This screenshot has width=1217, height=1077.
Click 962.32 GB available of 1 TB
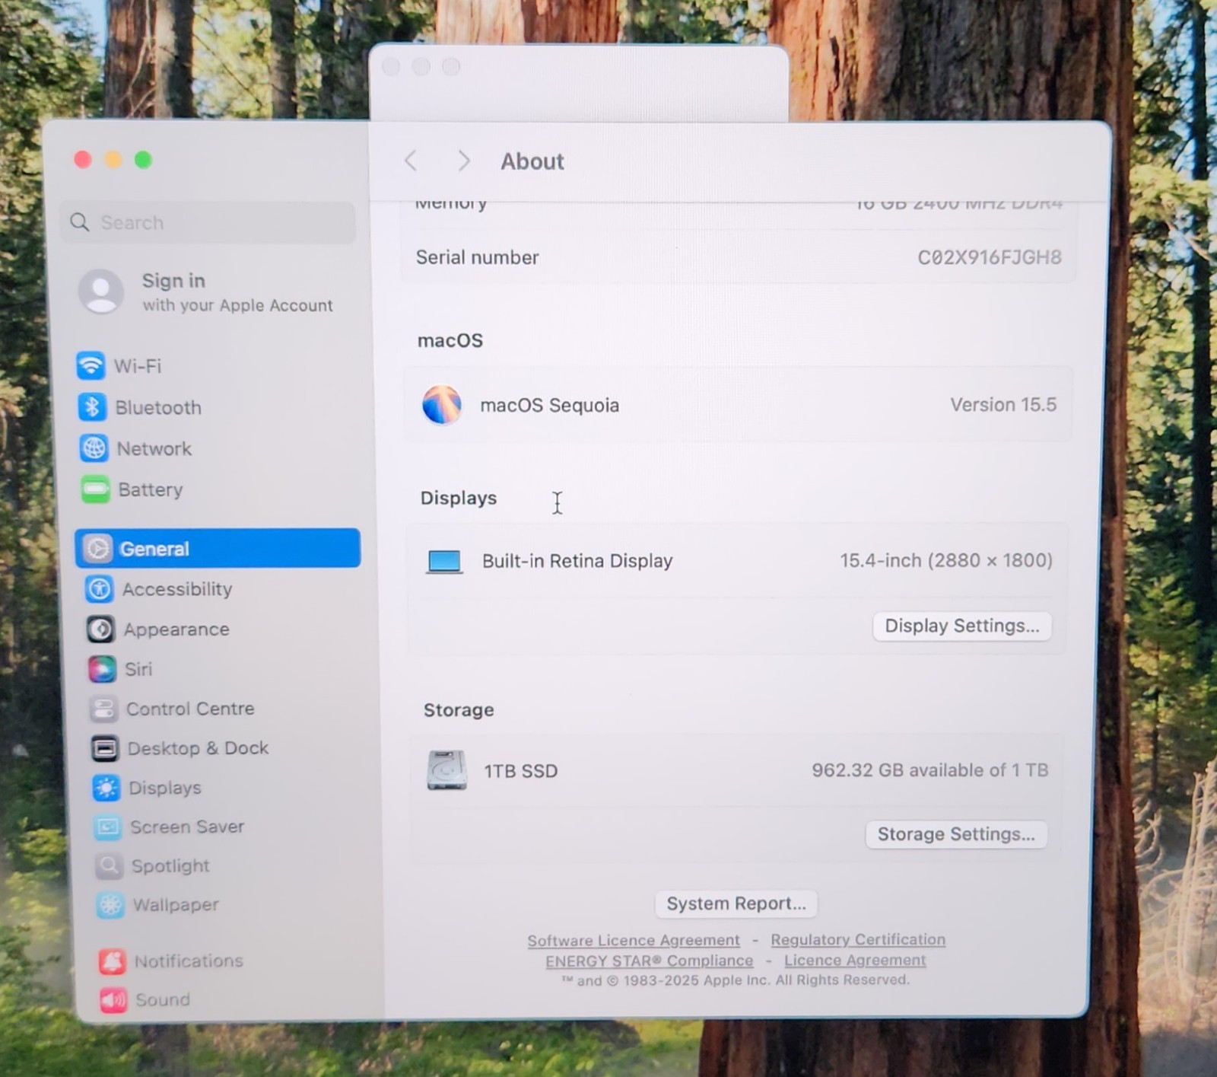click(930, 770)
